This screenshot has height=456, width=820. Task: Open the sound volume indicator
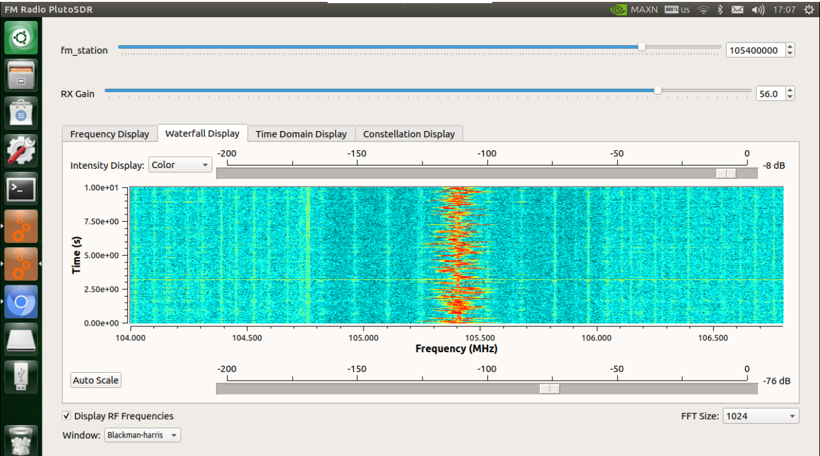pos(758,9)
